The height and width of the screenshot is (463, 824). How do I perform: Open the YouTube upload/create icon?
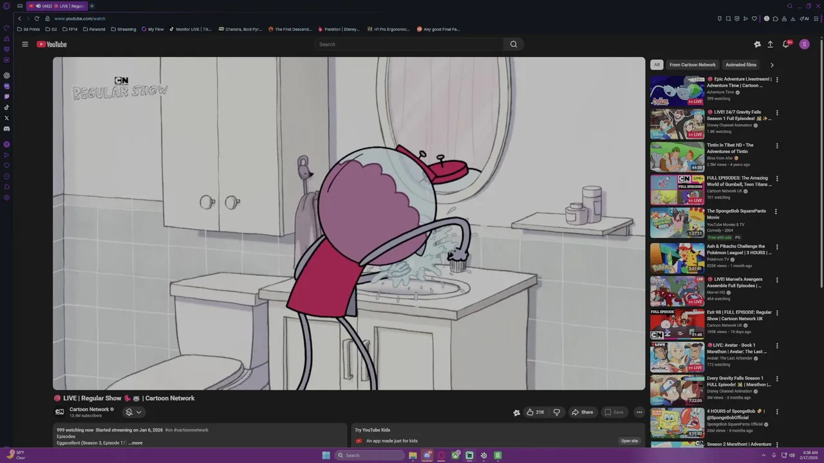point(770,44)
